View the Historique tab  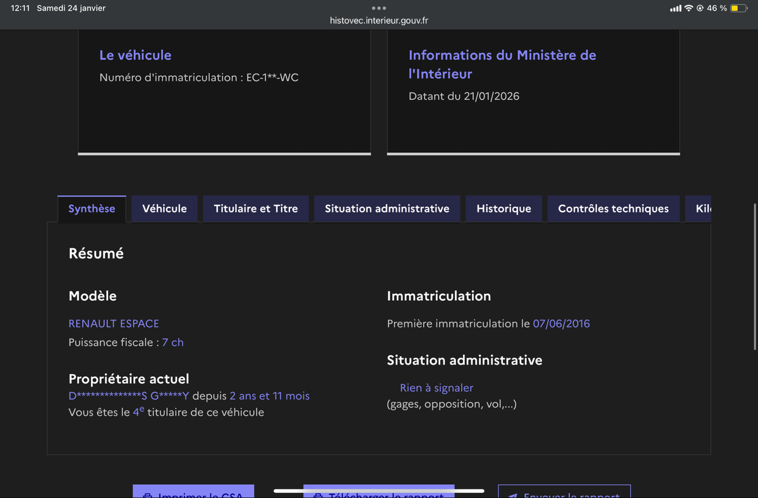click(x=503, y=208)
